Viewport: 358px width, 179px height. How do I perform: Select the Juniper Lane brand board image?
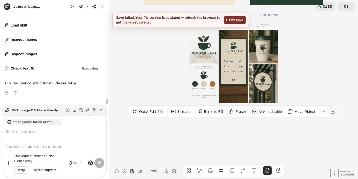click(x=233, y=63)
